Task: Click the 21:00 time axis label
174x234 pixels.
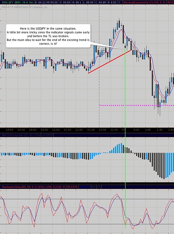Action: point(56,130)
